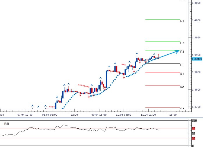Click the R1 resistance label

(182, 52)
